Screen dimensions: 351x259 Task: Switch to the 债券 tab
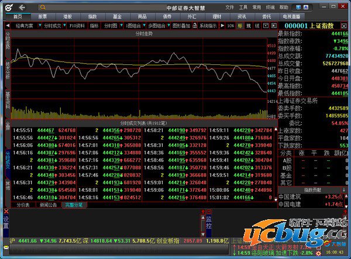167,16
